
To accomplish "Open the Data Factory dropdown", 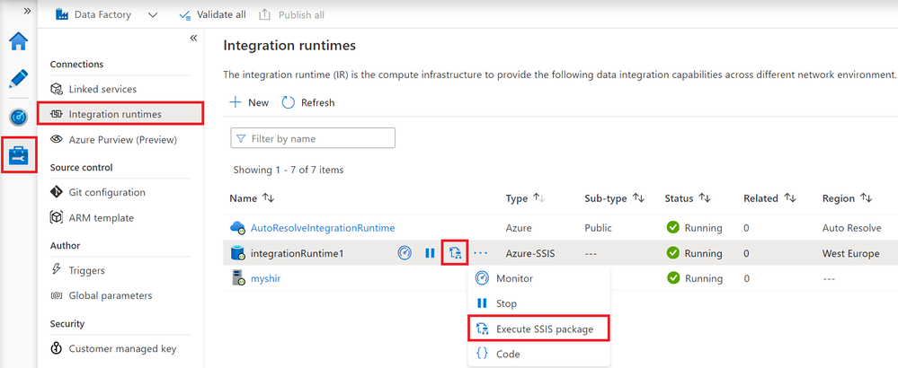I will point(152,15).
